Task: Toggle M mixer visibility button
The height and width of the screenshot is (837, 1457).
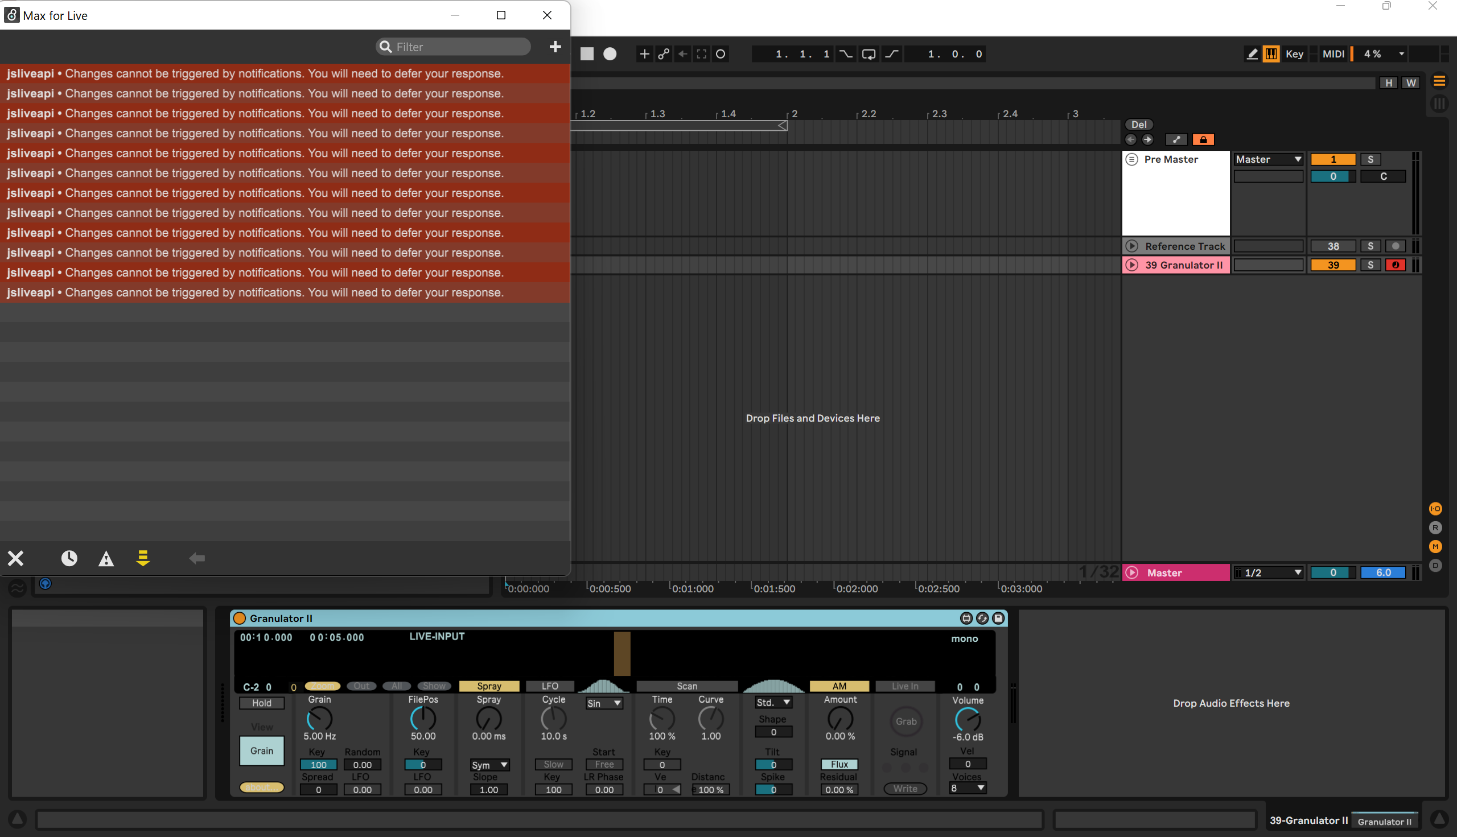Action: 1435,547
